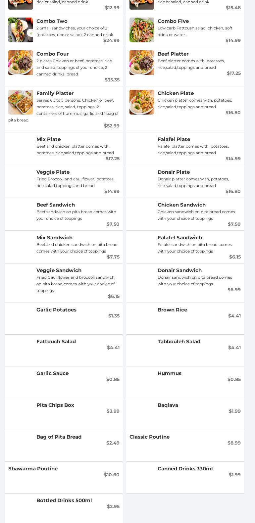
Task: Select Beef Sandwich for $7.50
Action: 56,205
